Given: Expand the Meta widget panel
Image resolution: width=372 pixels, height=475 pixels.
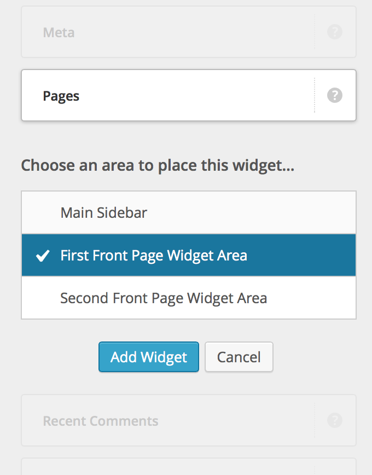Looking at the screenshot, I should [x=164, y=32].
